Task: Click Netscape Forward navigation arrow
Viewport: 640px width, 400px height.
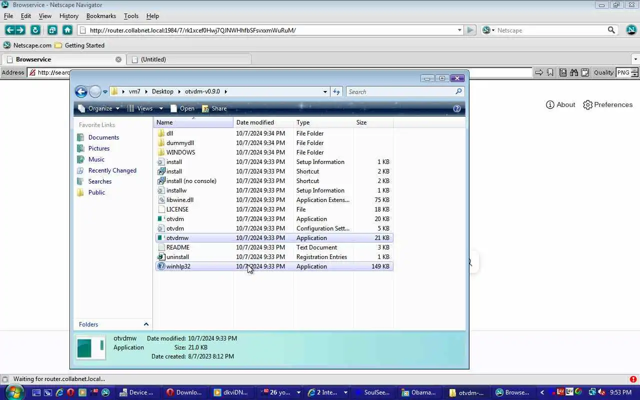Action: click(x=20, y=30)
